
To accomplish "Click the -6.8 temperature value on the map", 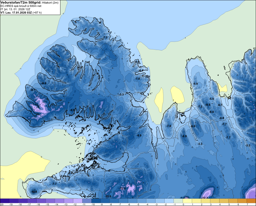I will coord(222,118).
